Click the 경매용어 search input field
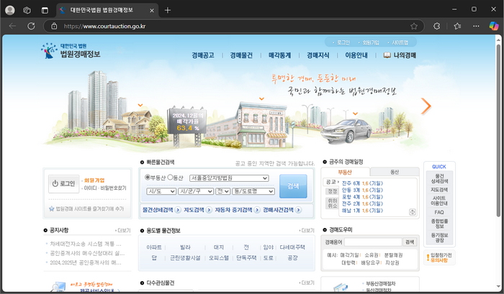 [372, 242]
